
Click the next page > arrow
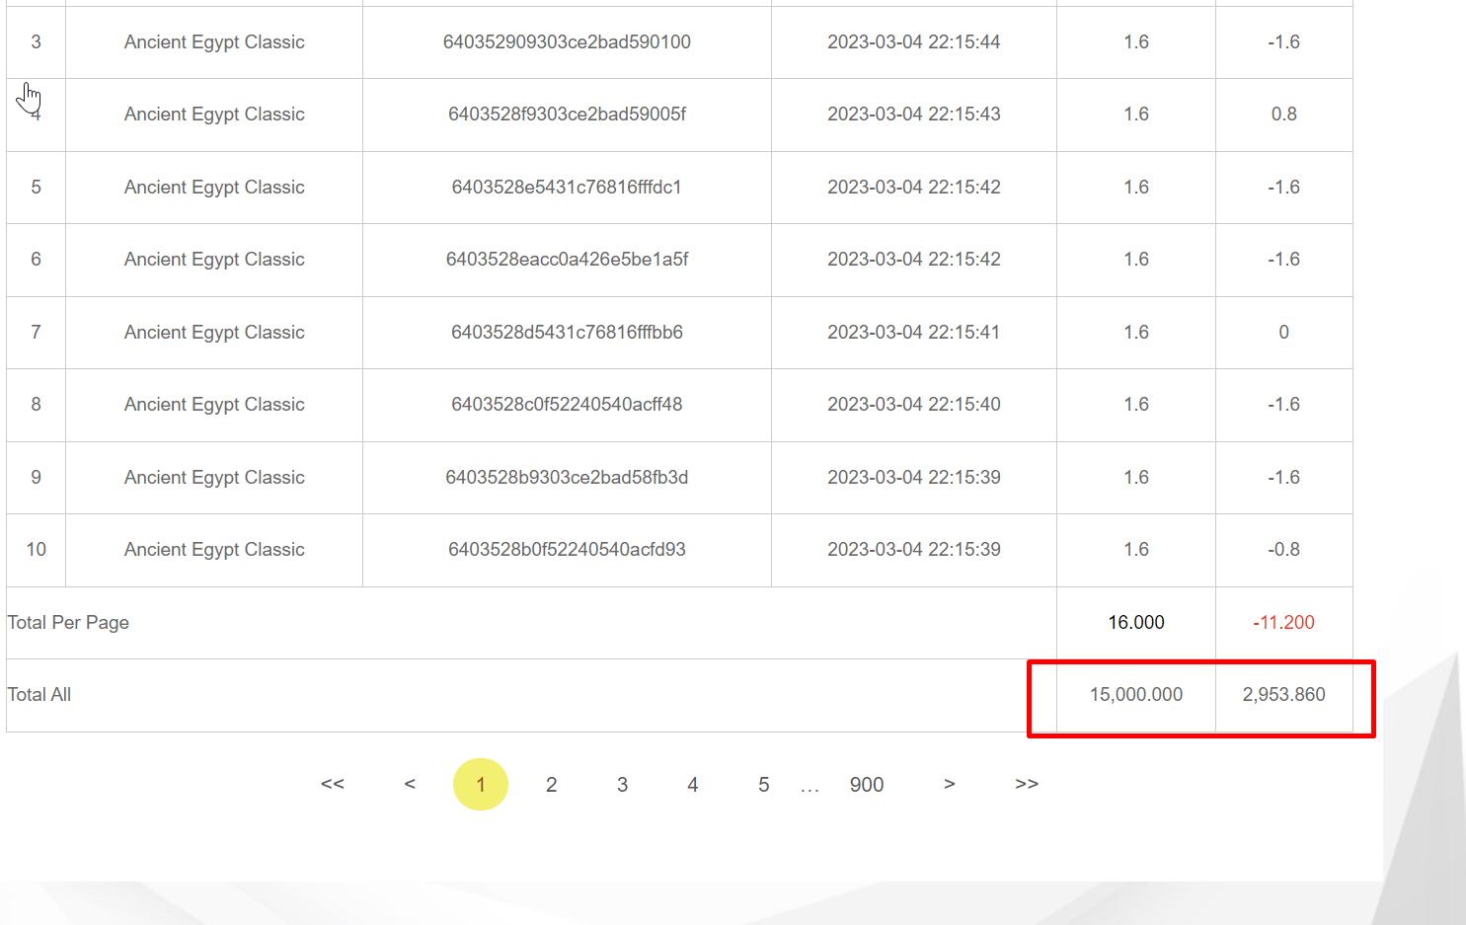(949, 784)
